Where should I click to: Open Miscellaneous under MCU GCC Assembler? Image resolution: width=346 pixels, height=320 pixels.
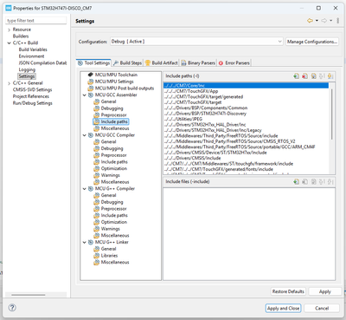(115, 128)
